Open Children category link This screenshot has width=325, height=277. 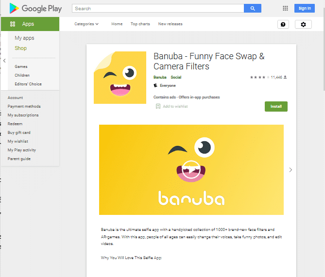[x=22, y=75]
